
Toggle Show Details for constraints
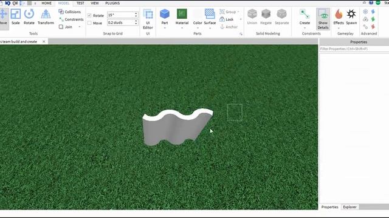click(x=323, y=19)
